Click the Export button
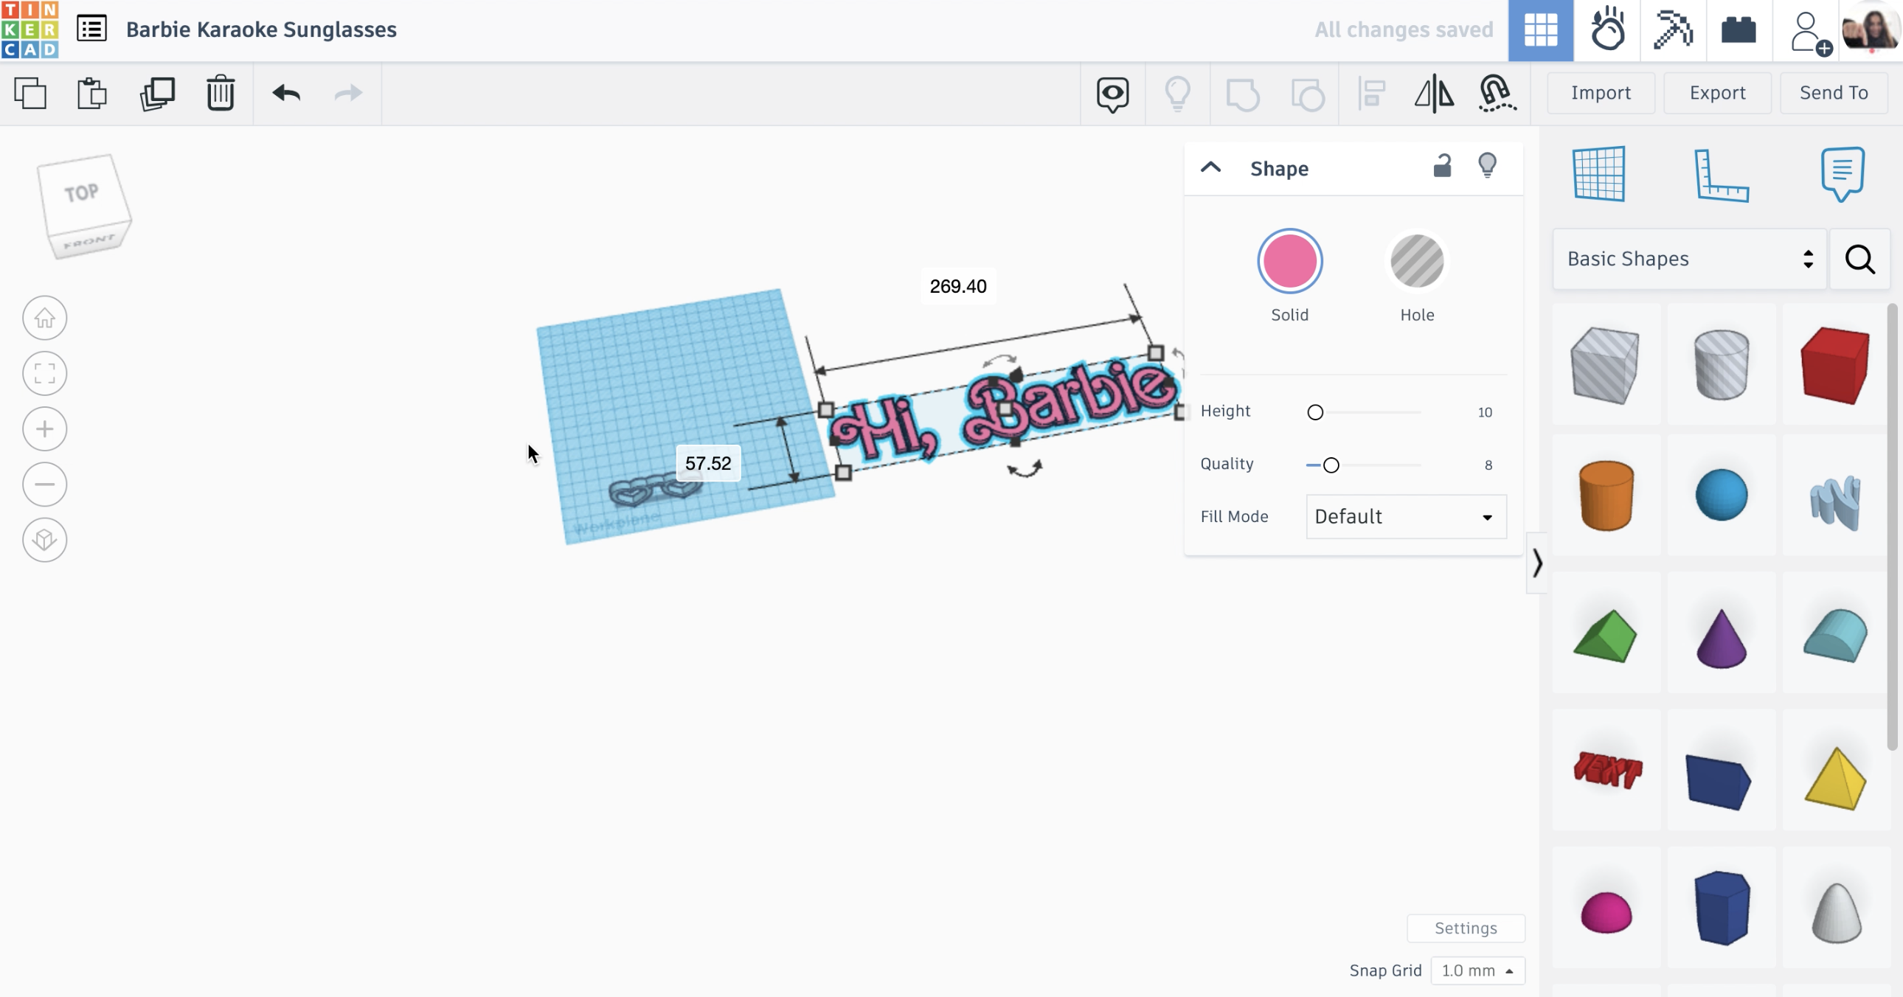Image resolution: width=1903 pixels, height=997 pixels. tap(1717, 92)
